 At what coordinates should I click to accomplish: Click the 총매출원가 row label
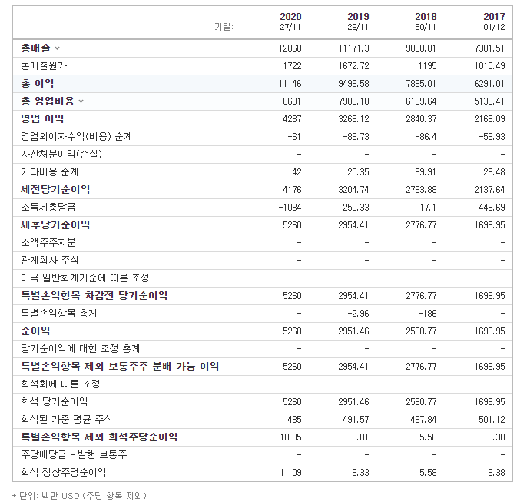coord(44,66)
